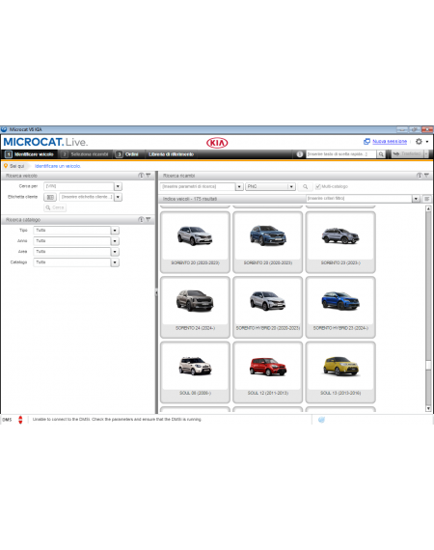Screen dimensions: 434x550
Task: Expand the Catalogo dropdown
Action: pos(115,262)
